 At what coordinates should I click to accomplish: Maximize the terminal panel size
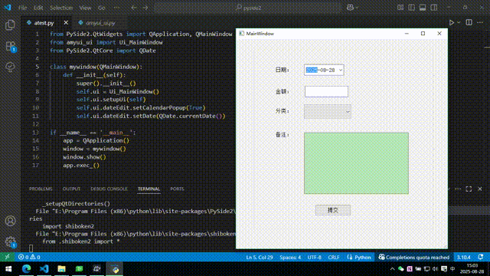click(469, 189)
